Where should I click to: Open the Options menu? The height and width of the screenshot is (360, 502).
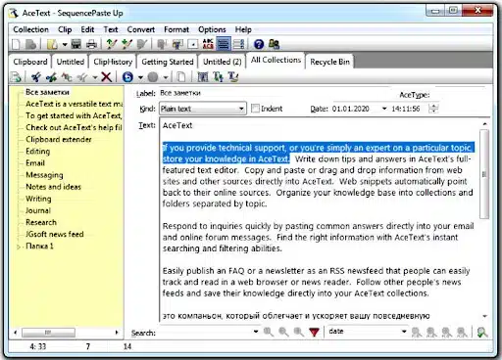(212, 29)
